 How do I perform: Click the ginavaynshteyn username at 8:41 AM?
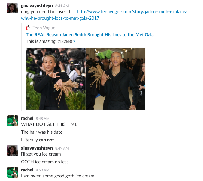tap(37, 6)
